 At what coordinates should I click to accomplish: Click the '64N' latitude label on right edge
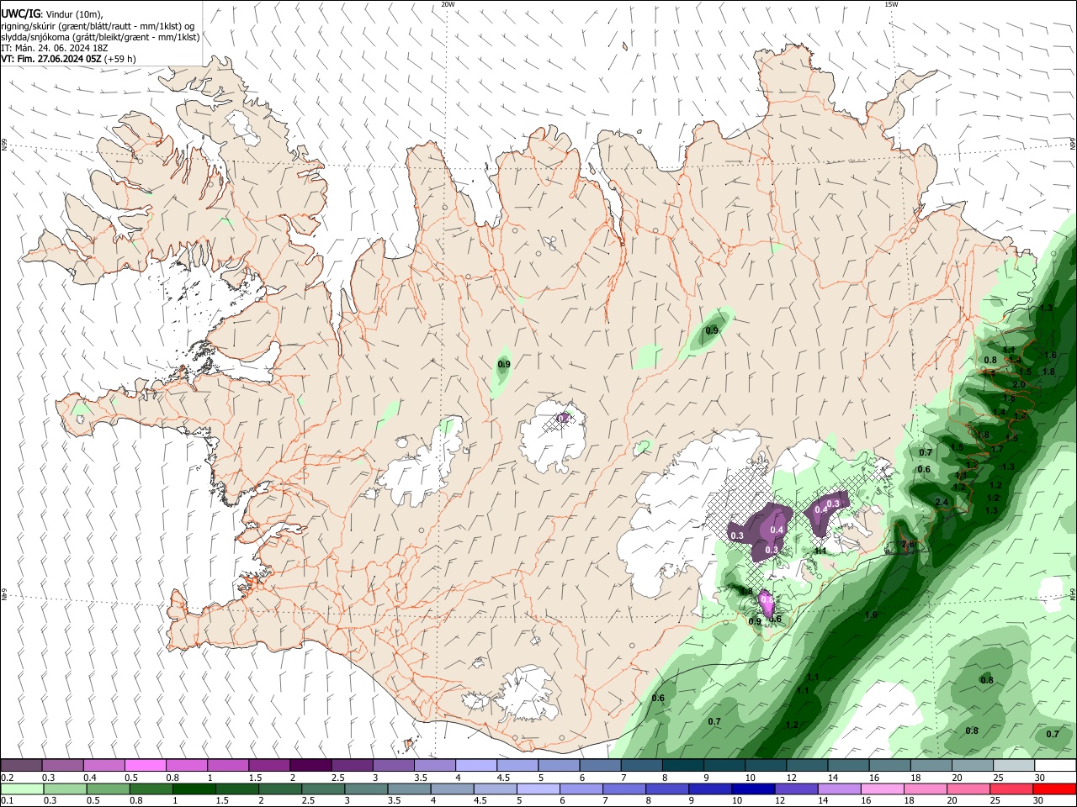point(1073,593)
